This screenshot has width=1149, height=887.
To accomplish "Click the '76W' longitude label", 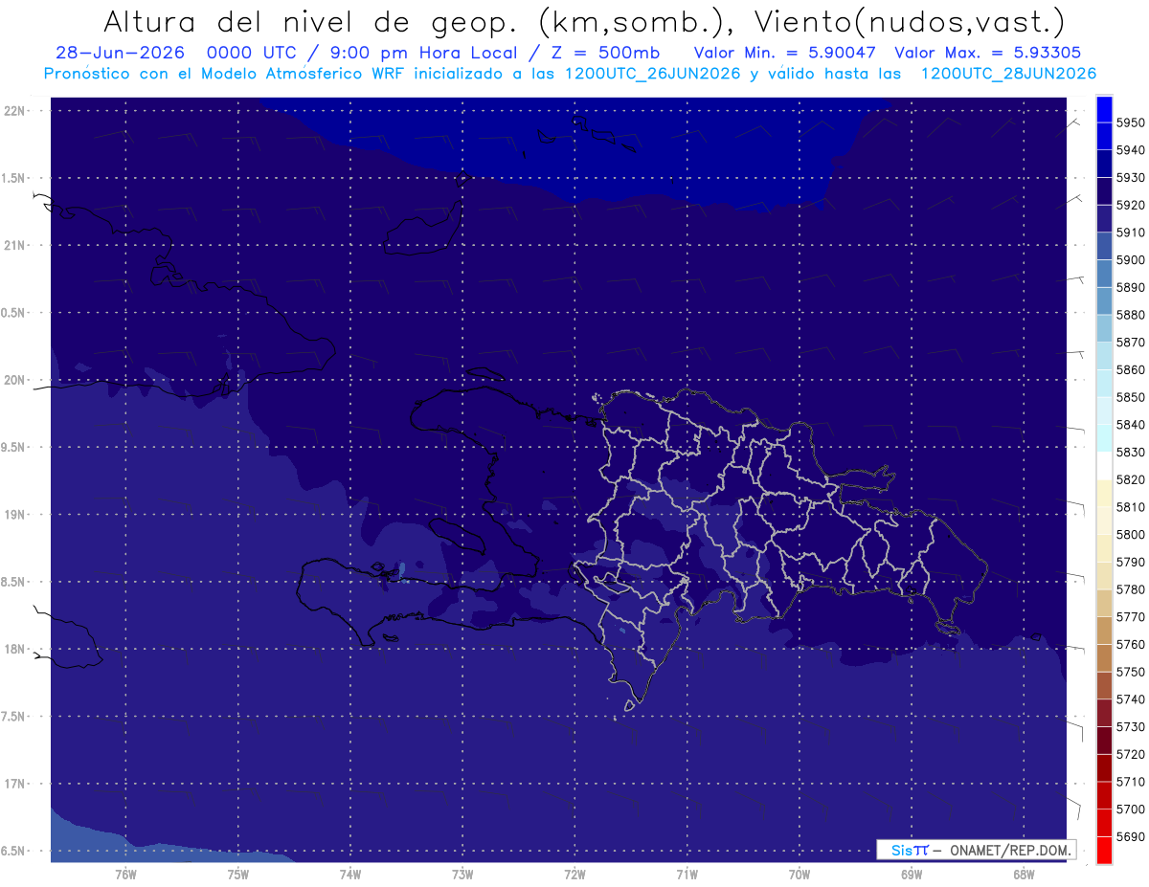I will click(125, 874).
